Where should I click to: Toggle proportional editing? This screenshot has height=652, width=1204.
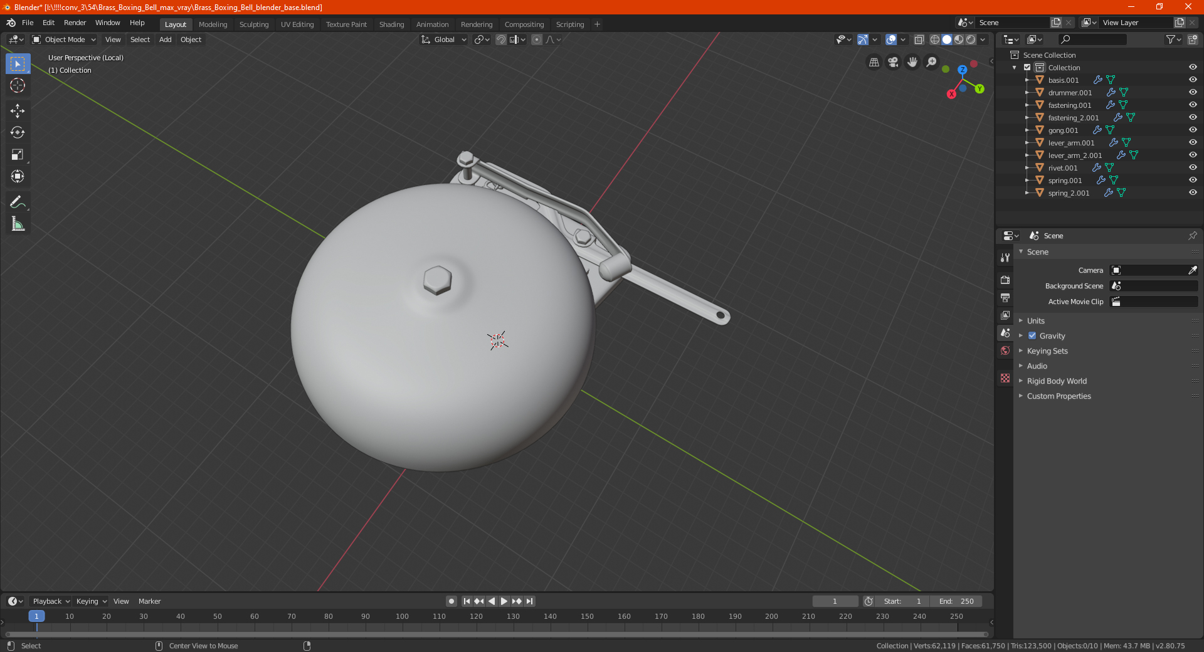pyautogui.click(x=536, y=39)
